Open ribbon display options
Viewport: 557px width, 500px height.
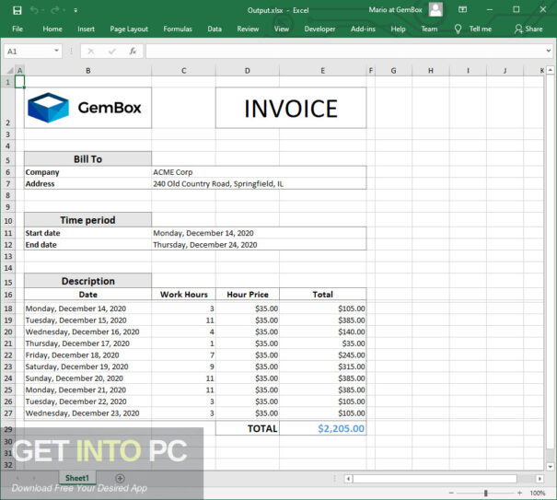(x=462, y=9)
